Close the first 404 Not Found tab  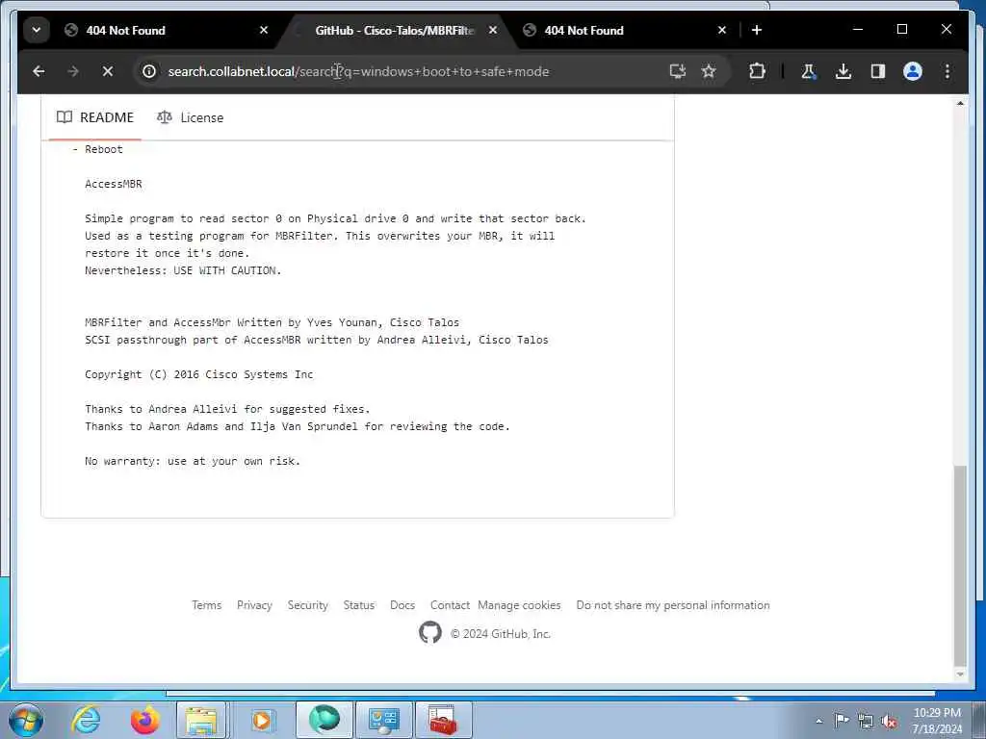coord(264,30)
